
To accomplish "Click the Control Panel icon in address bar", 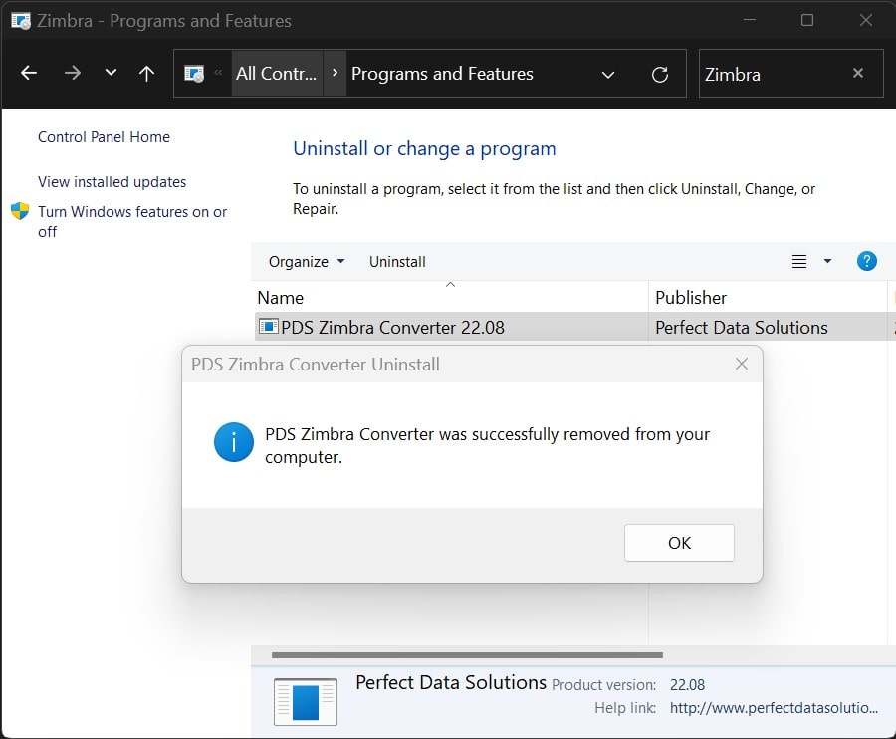I will (x=194, y=74).
